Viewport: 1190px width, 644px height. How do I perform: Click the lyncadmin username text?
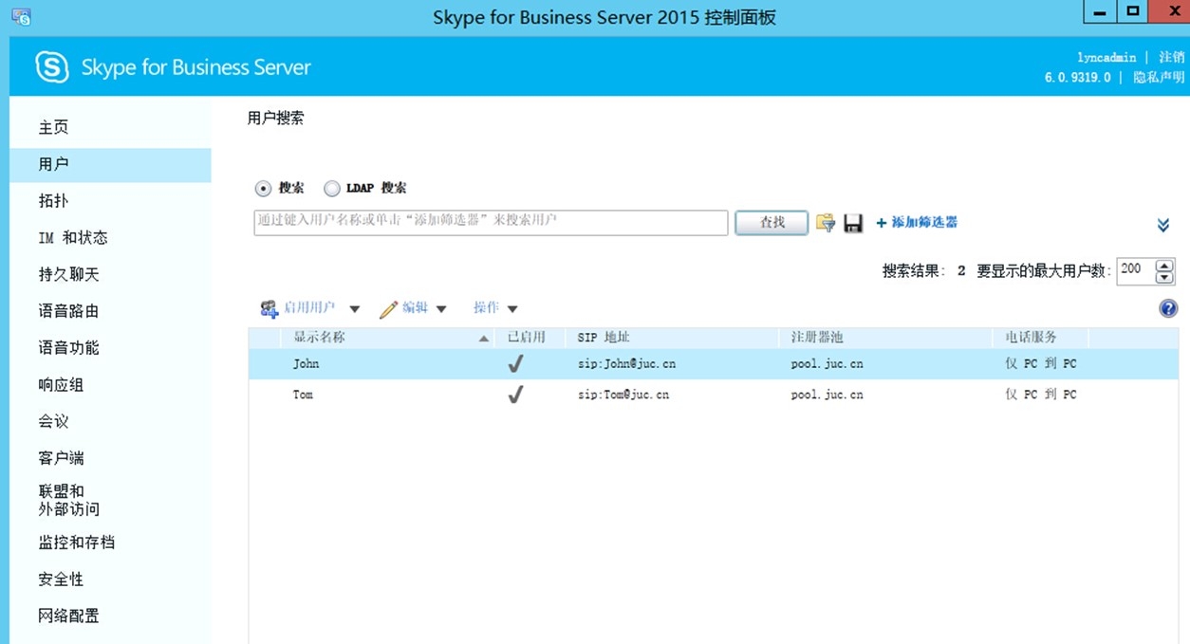1106,58
